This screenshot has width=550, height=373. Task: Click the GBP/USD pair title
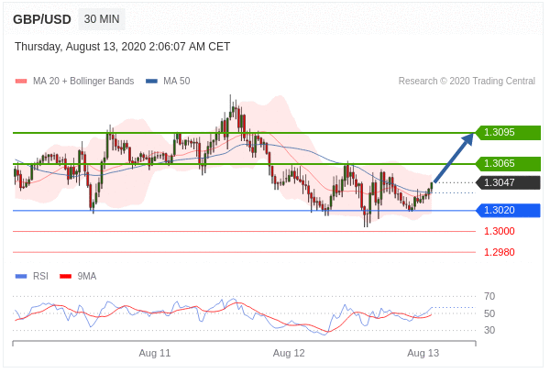point(42,19)
